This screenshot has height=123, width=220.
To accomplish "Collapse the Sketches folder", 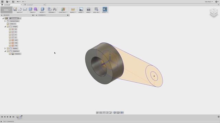I will point(5,51).
